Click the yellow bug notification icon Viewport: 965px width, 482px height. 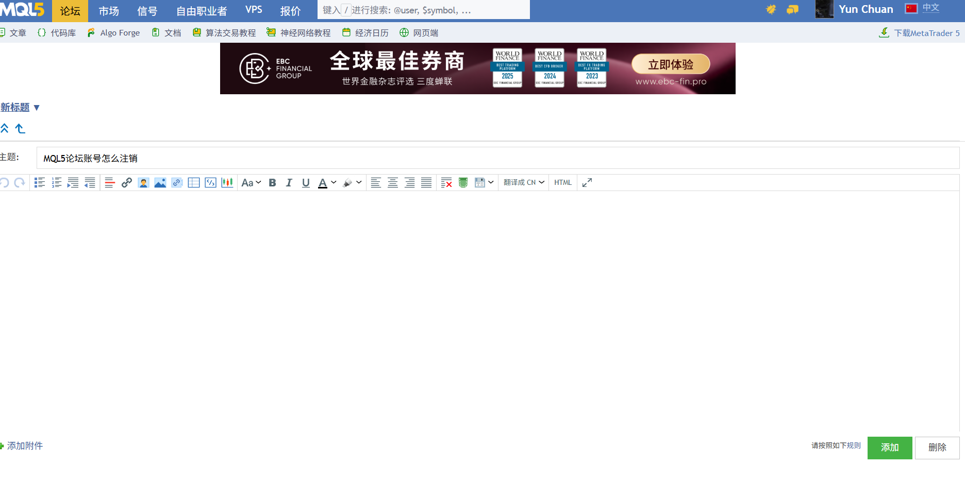(x=771, y=9)
